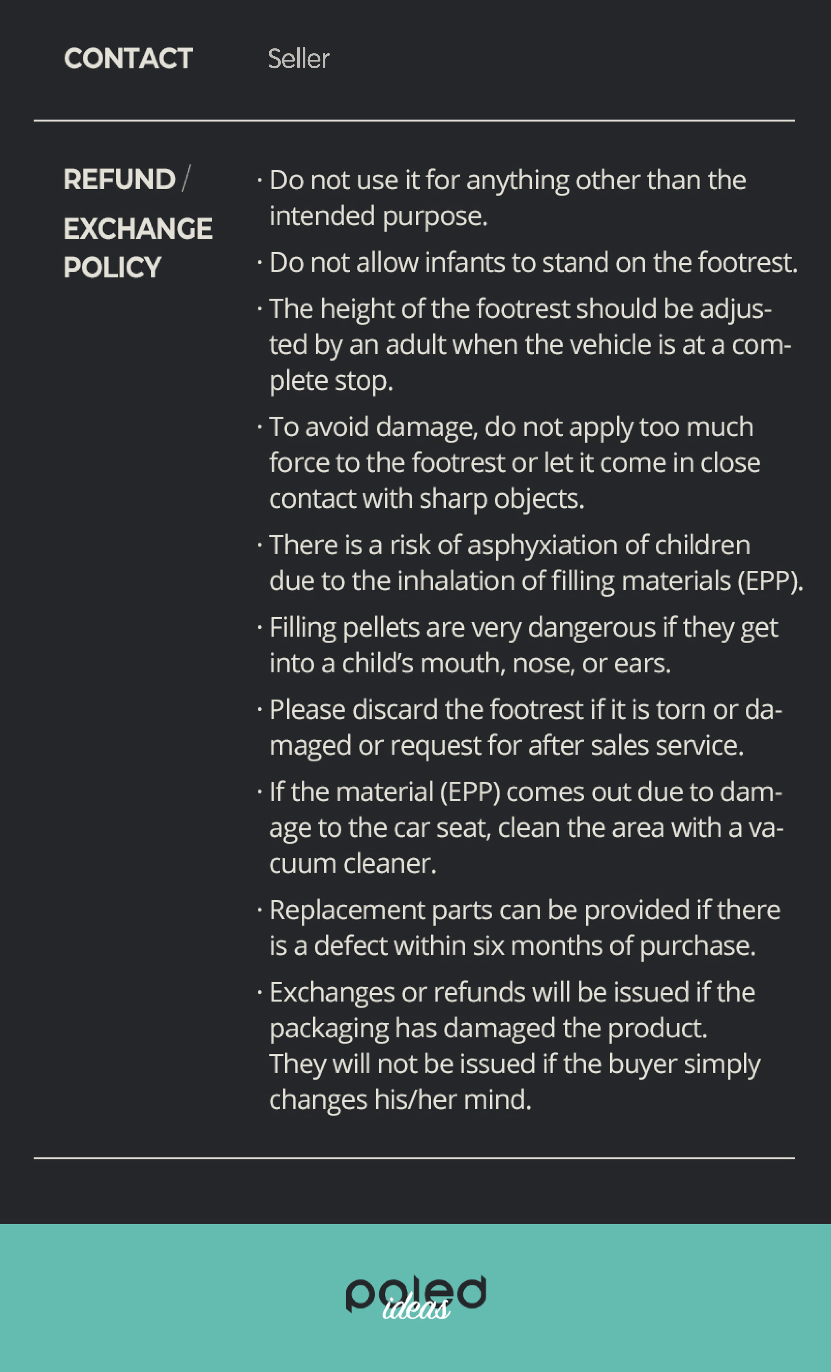Click the CONTACT heading
The height and width of the screenshot is (1372, 831).
[129, 58]
